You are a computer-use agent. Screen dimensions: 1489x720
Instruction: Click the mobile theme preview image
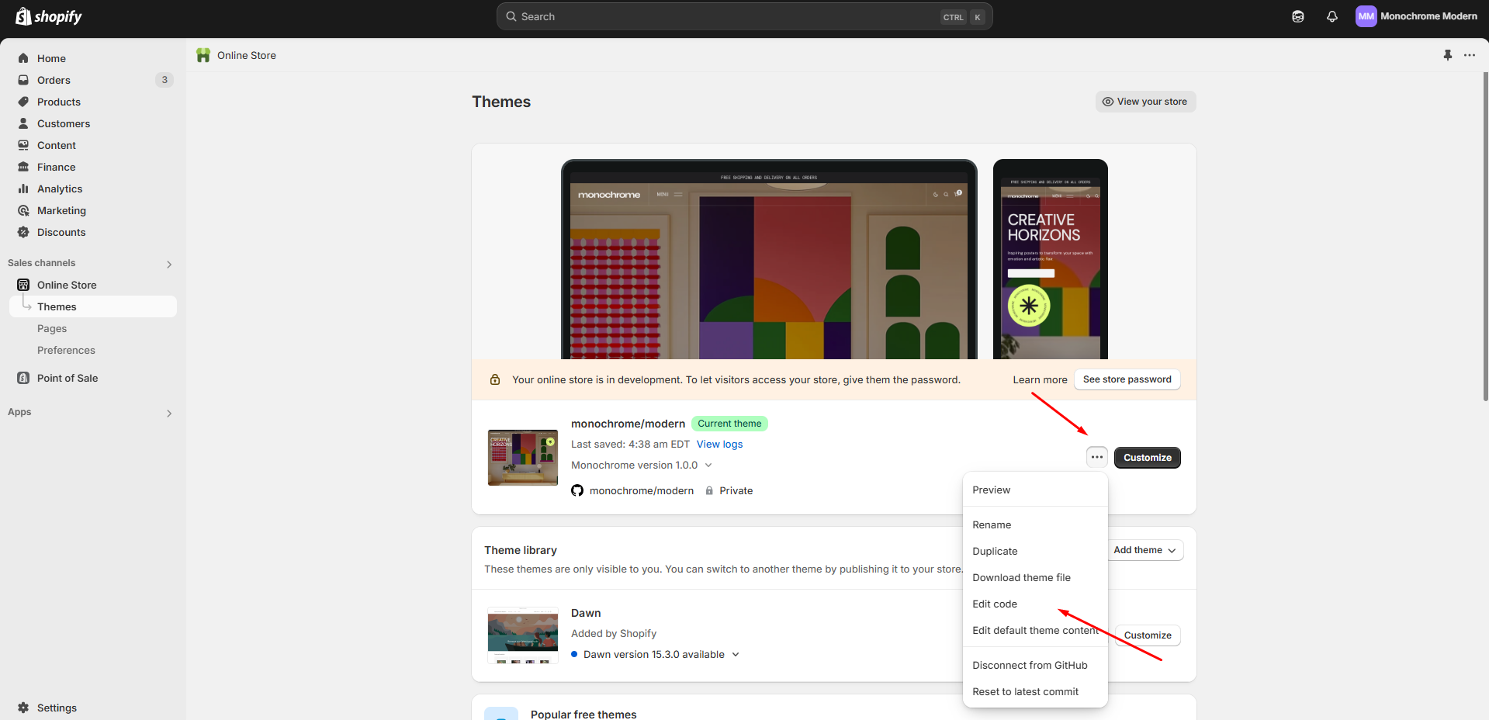click(x=1051, y=259)
